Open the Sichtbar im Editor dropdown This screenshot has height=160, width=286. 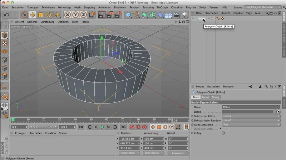click(251, 116)
